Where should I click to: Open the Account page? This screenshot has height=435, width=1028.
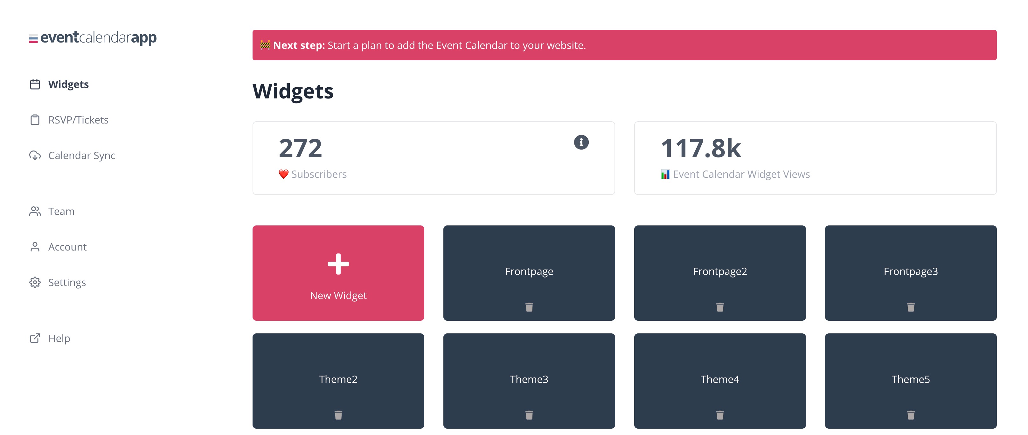(58, 247)
